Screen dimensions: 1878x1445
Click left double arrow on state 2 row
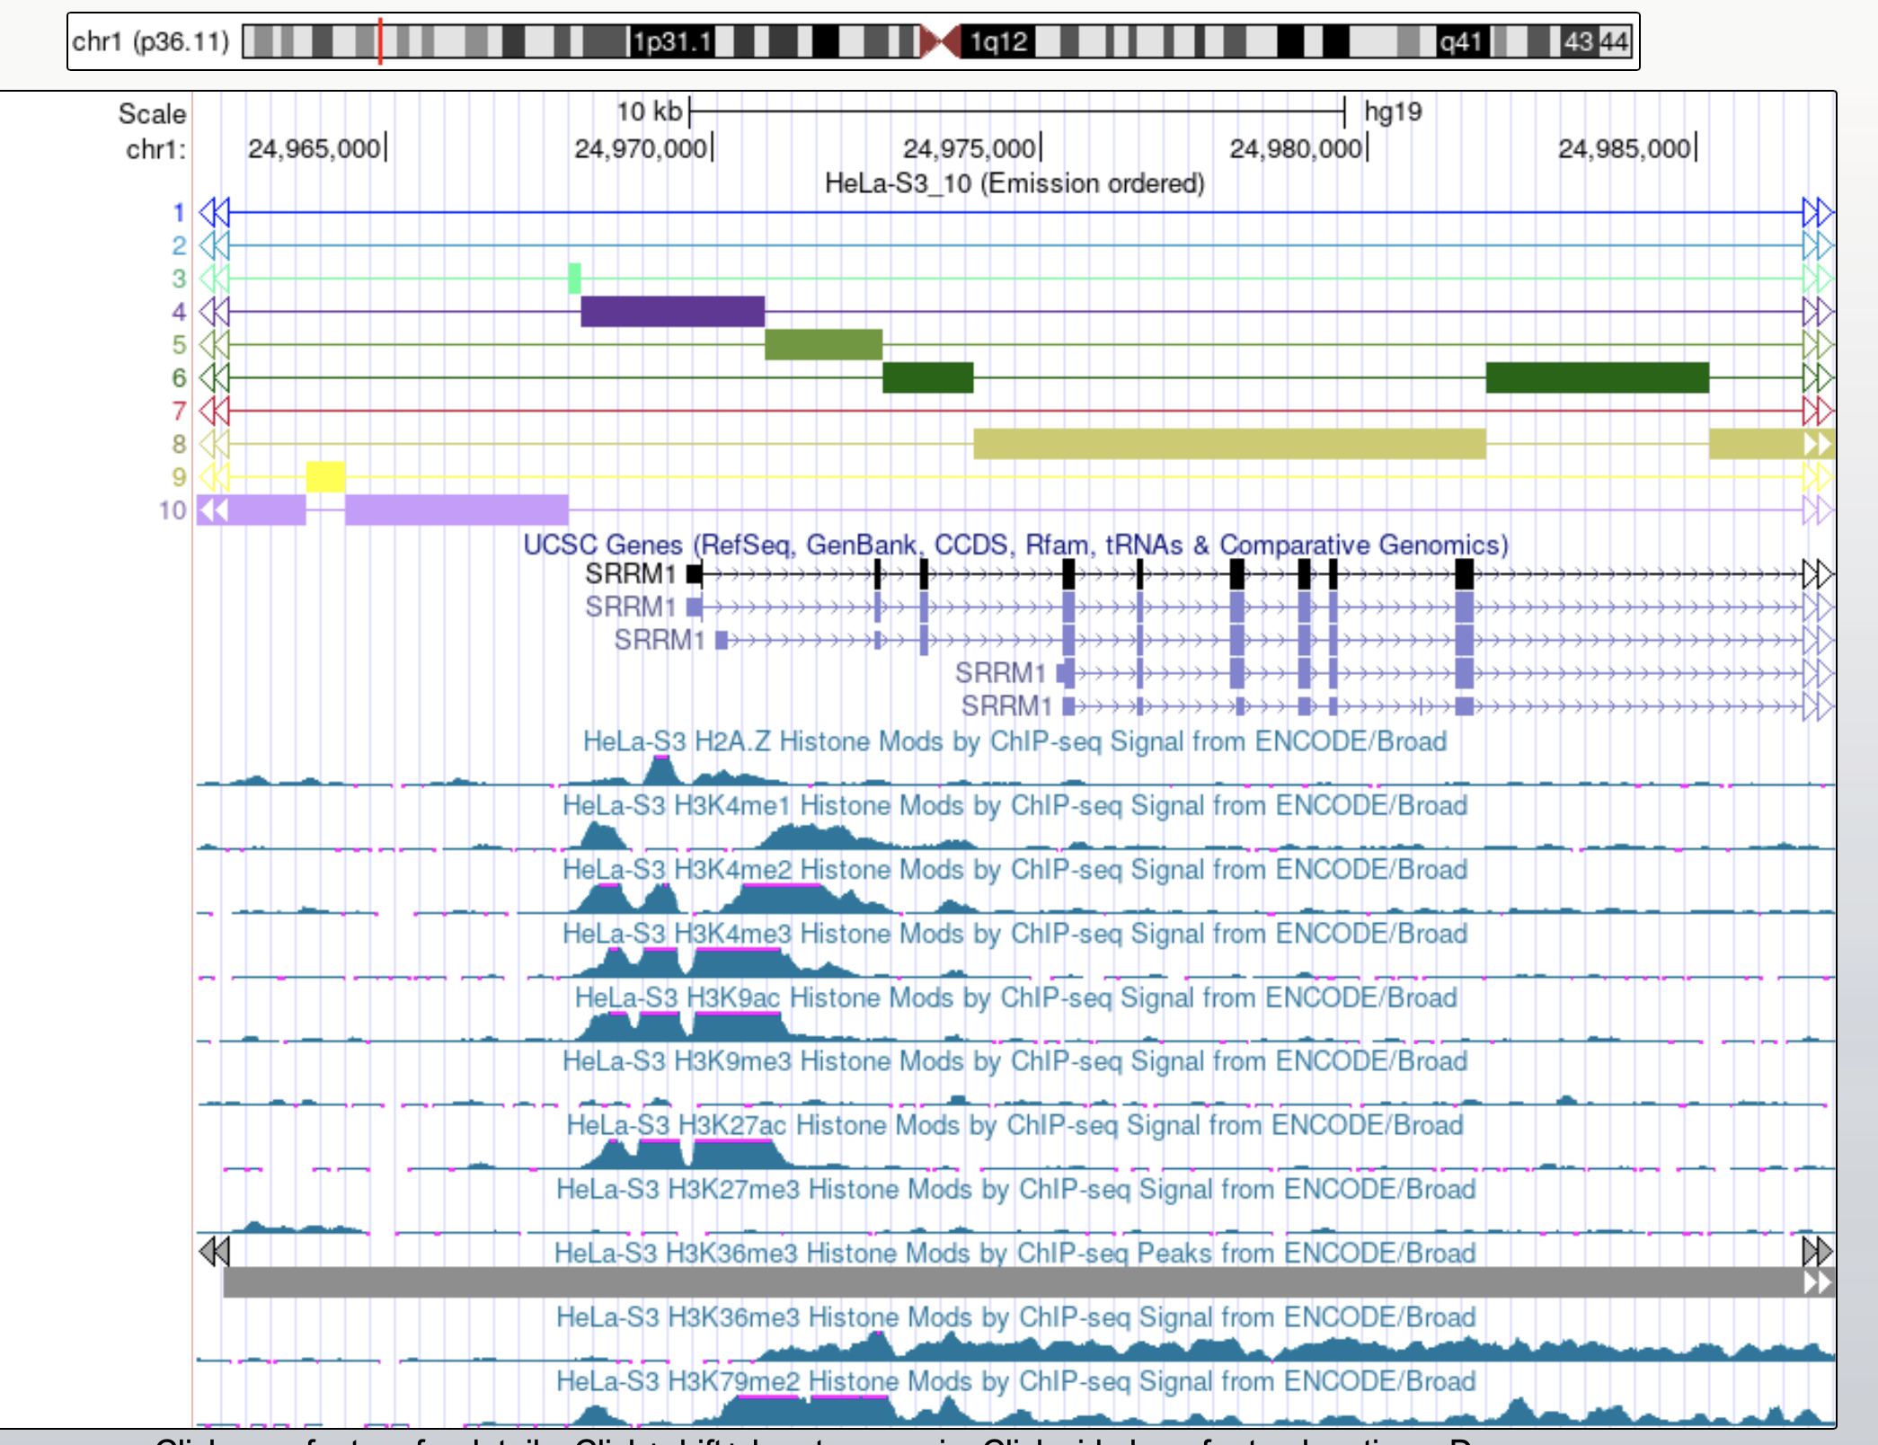(214, 245)
